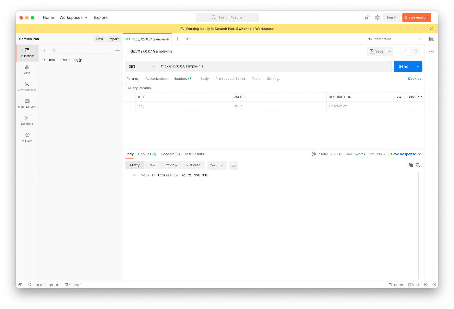Viewport: 454px width, 309px height.
Task: Open the environment quick look icon
Action: coord(431,39)
